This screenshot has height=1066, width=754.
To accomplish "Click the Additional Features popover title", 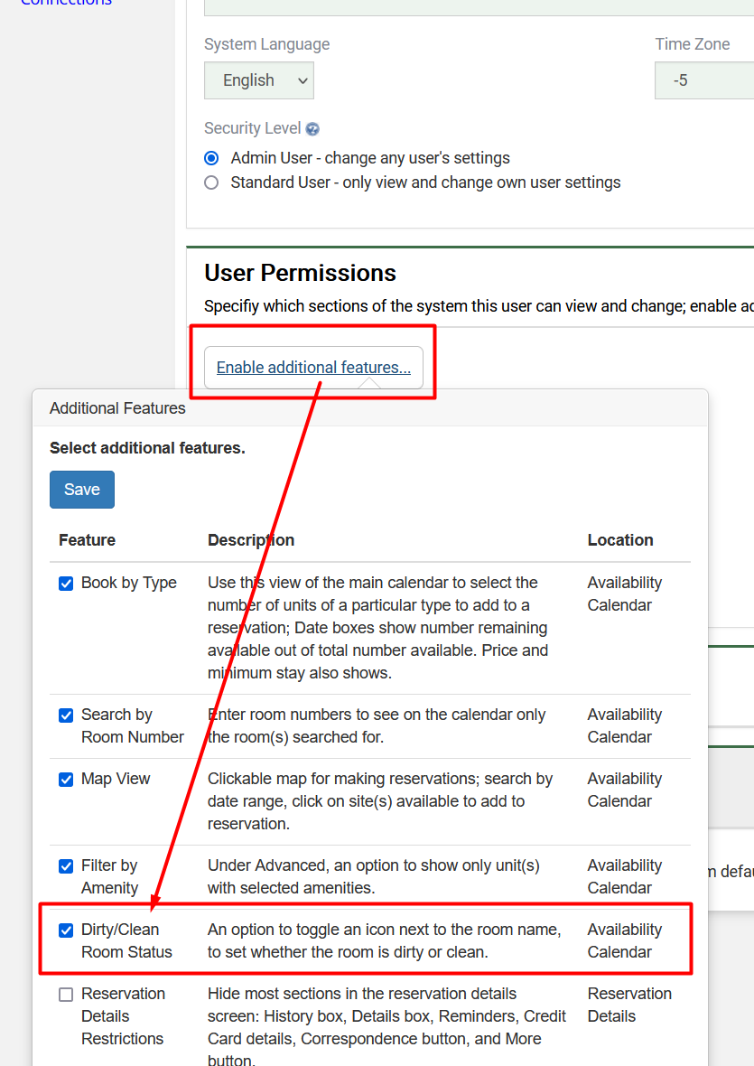I will coord(117,408).
